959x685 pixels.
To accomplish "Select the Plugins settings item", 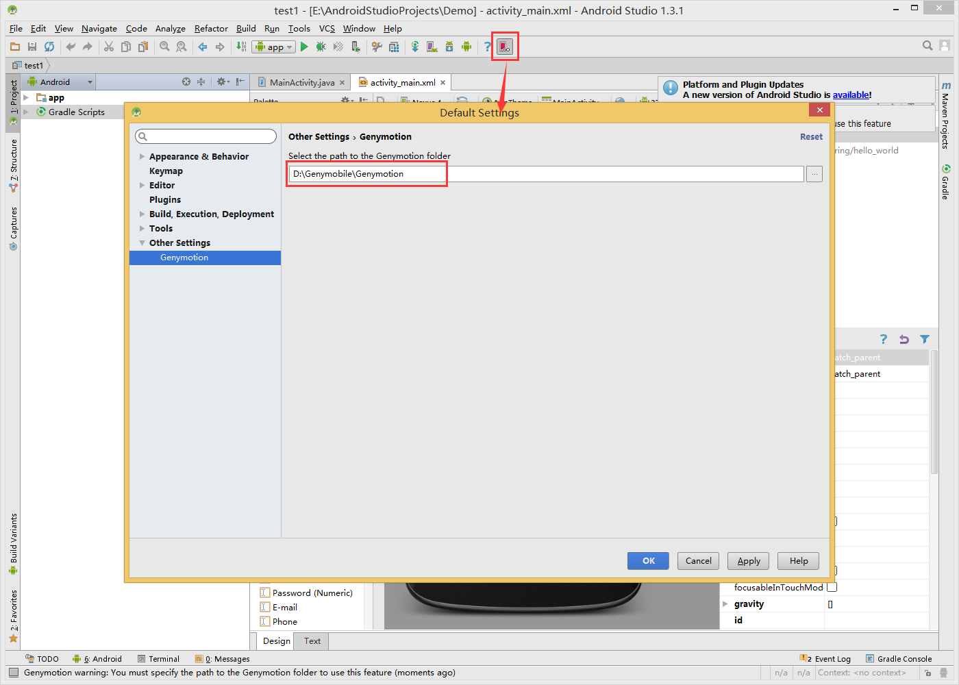I will tap(165, 200).
